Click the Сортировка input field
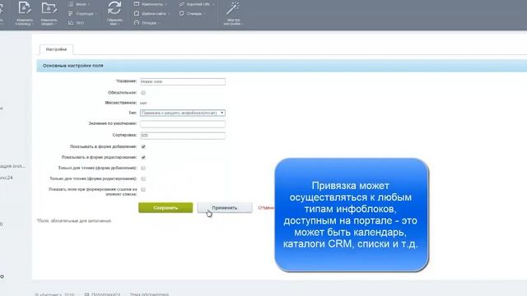Screen dimensions: 527x296 [183, 135]
